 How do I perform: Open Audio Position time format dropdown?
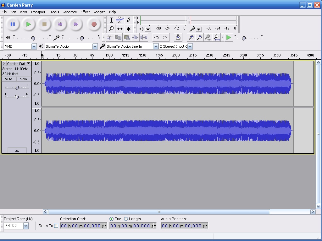pos(206,226)
